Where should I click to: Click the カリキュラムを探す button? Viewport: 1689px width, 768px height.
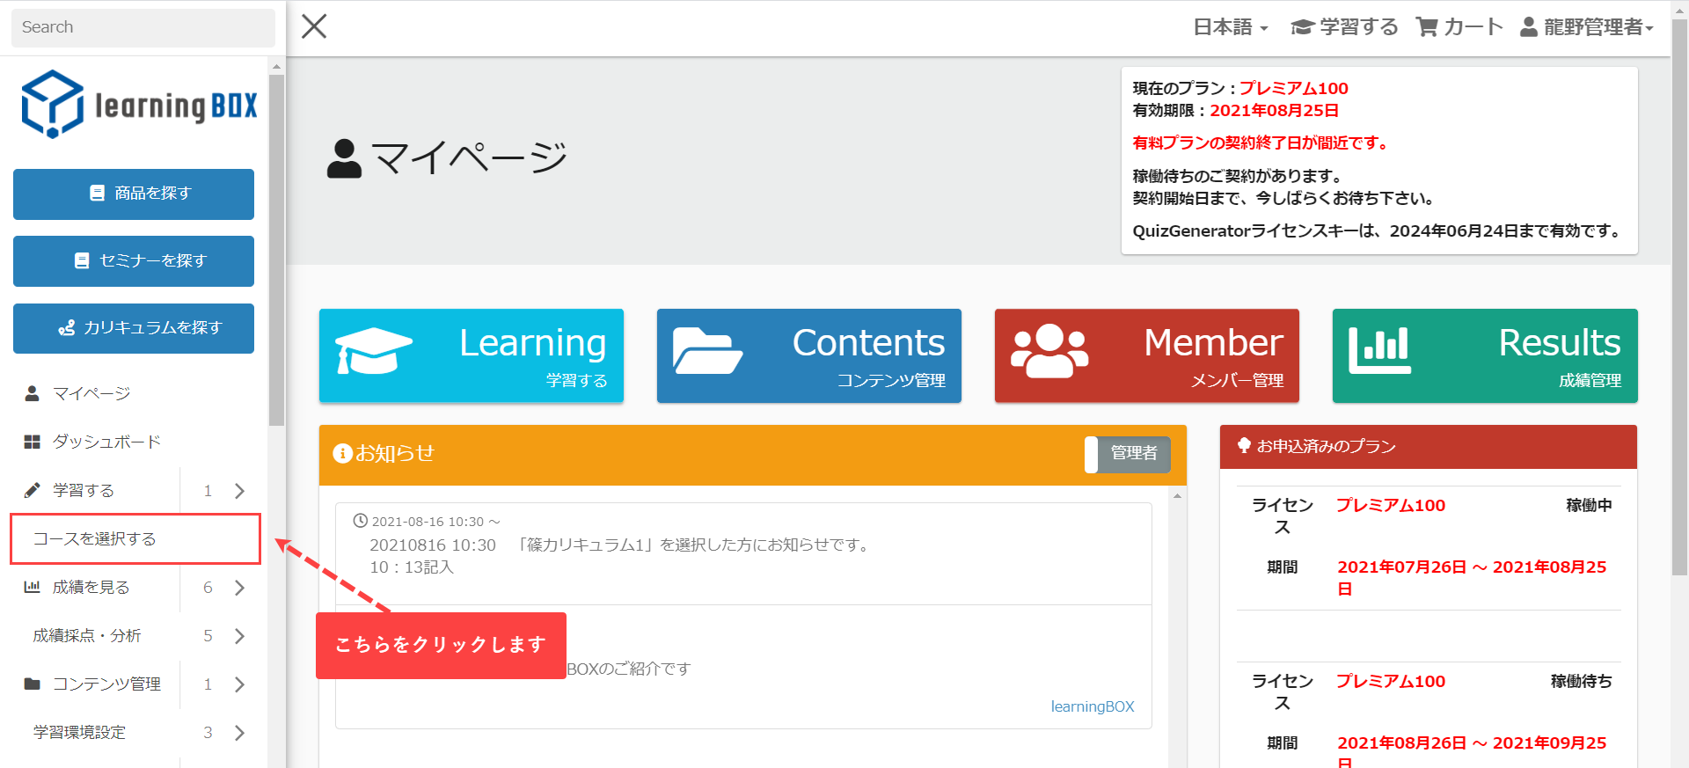pyautogui.click(x=134, y=328)
